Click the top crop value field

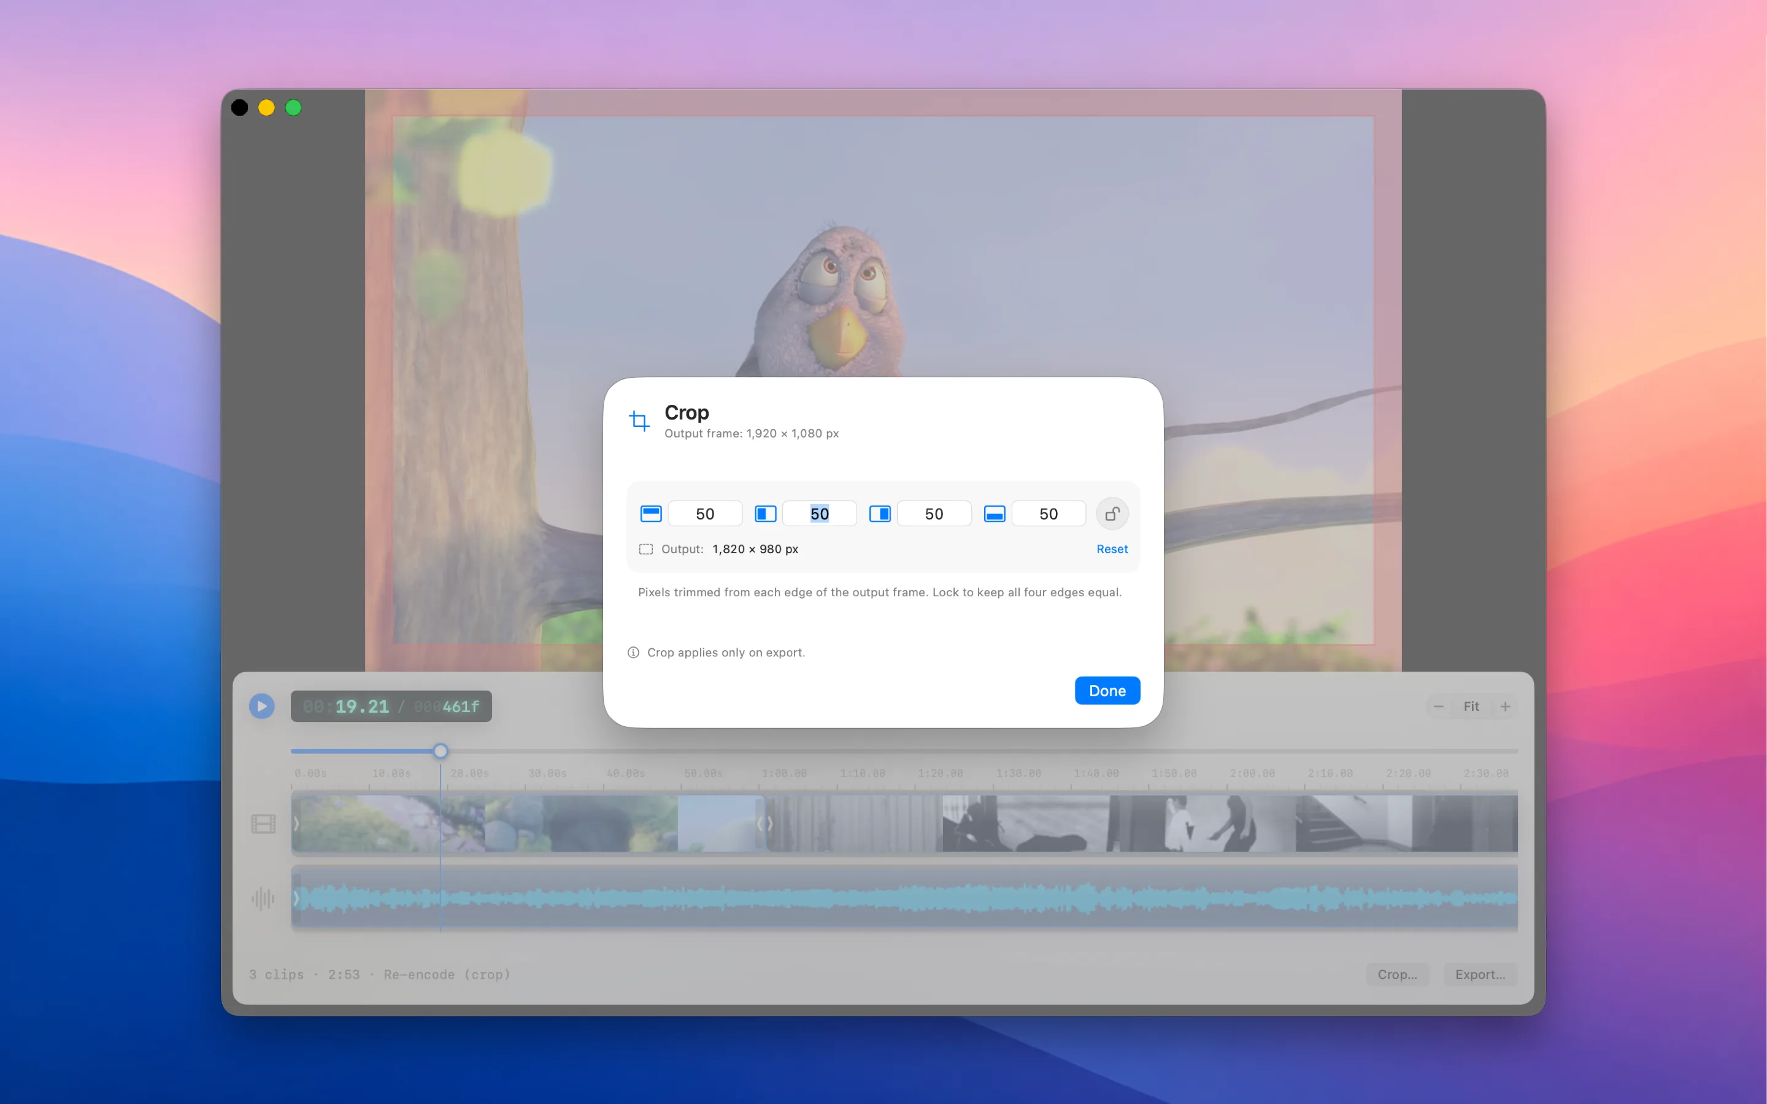click(704, 514)
